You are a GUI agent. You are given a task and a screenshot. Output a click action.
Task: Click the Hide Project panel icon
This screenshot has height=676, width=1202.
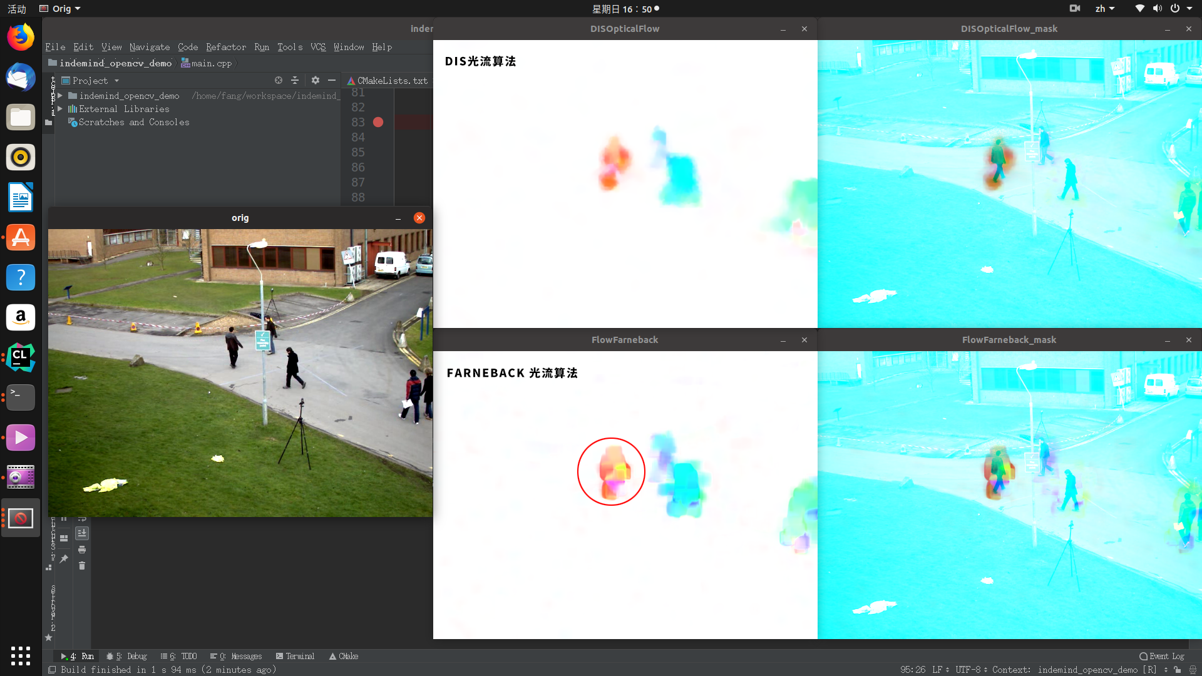(332, 80)
